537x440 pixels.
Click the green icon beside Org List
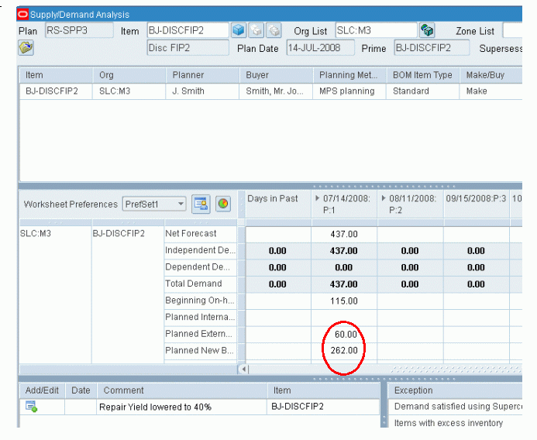[427, 30]
